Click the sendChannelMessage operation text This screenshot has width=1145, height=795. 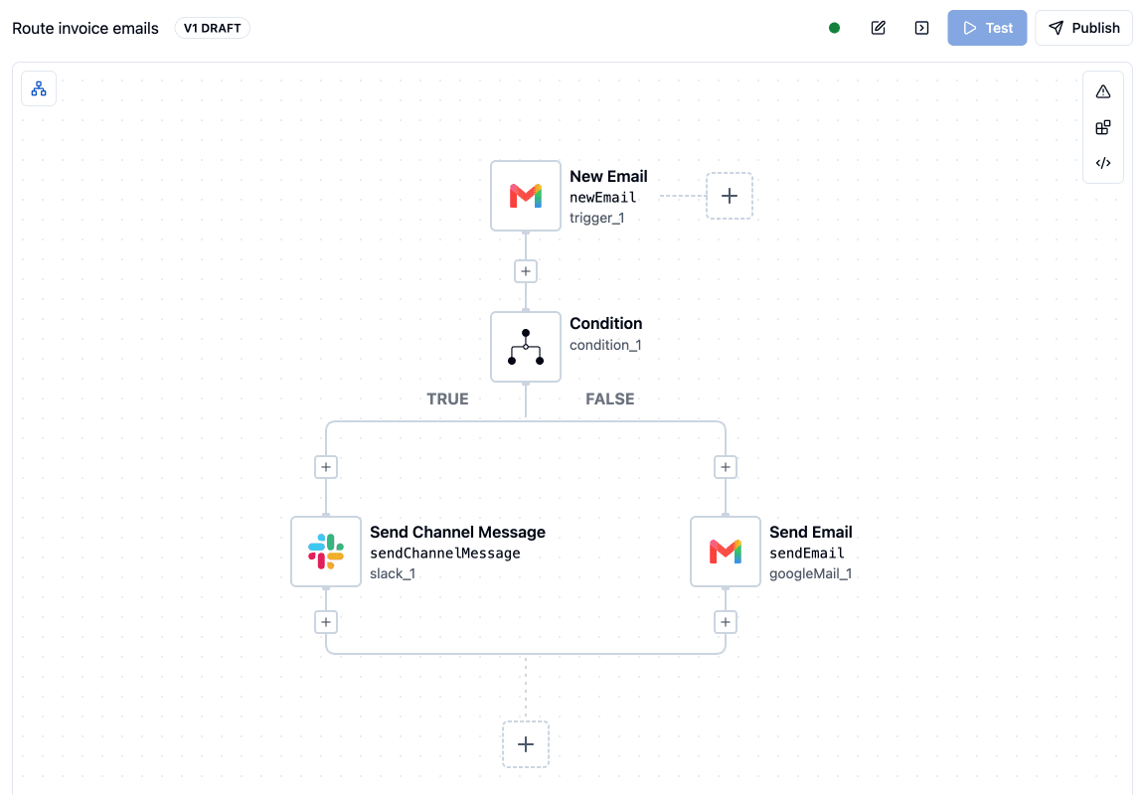444,554
